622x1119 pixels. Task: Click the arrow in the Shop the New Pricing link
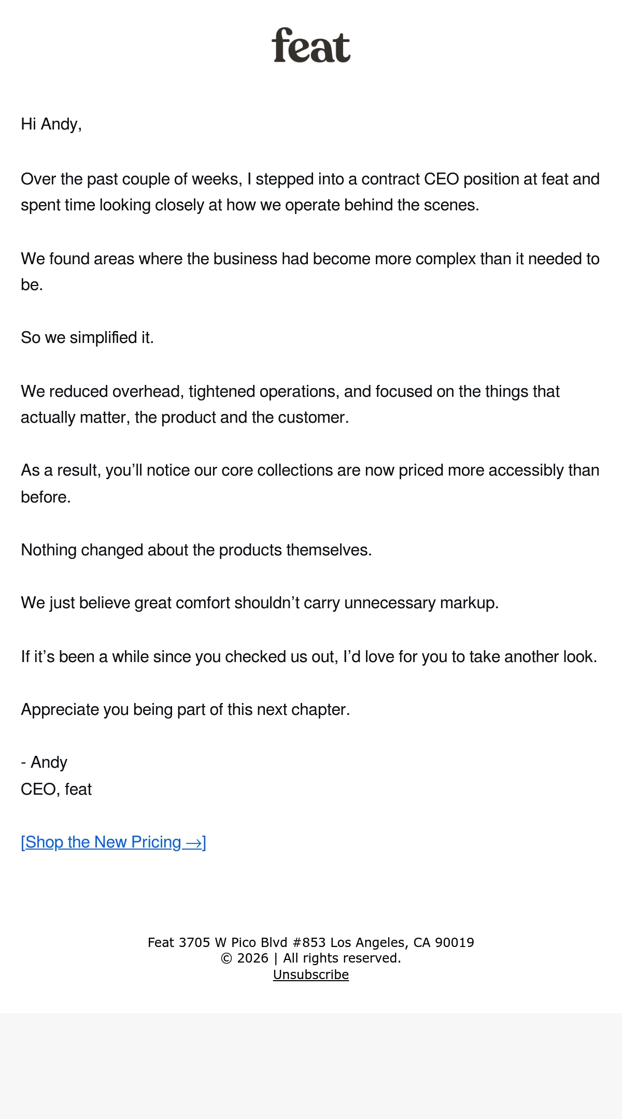pos(193,843)
